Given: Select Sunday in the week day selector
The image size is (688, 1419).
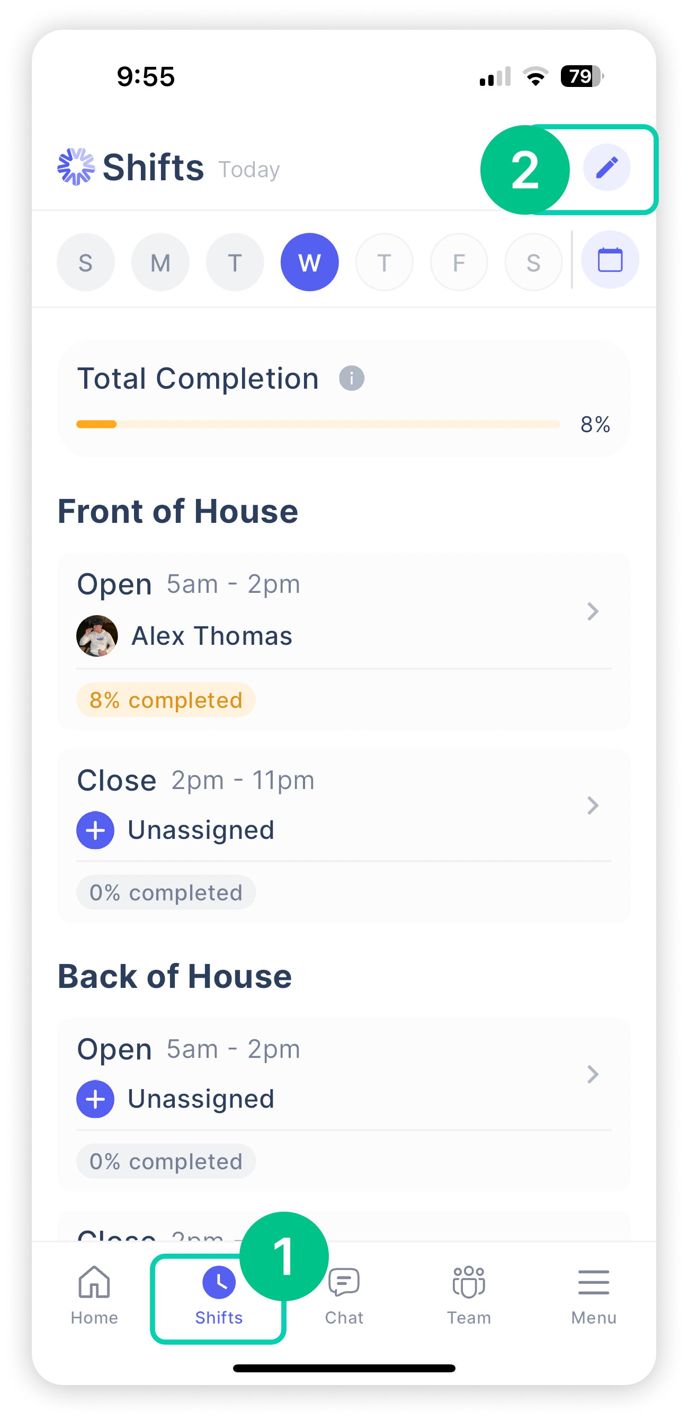Looking at the screenshot, I should coord(85,262).
